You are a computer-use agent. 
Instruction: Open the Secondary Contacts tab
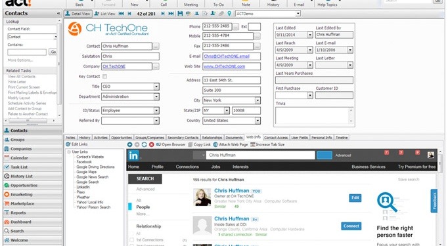click(183, 138)
